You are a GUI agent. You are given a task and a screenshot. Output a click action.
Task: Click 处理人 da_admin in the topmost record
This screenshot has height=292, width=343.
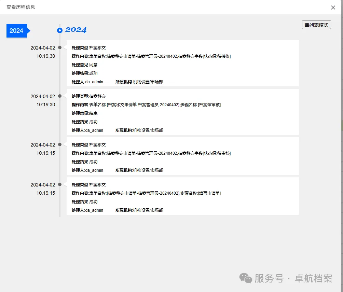point(87,82)
